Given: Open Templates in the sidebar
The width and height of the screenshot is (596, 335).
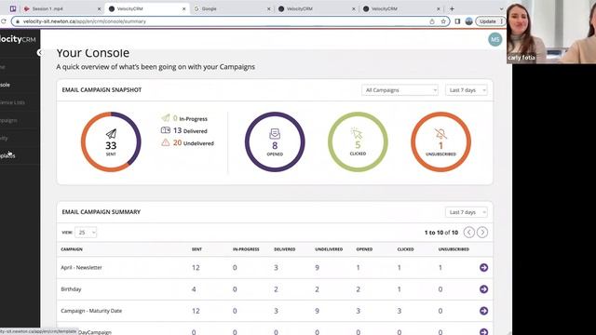Looking at the screenshot, I should click(x=7, y=155).
